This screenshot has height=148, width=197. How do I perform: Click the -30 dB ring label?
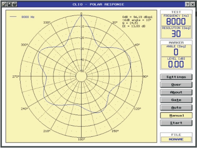coord(82,49)
